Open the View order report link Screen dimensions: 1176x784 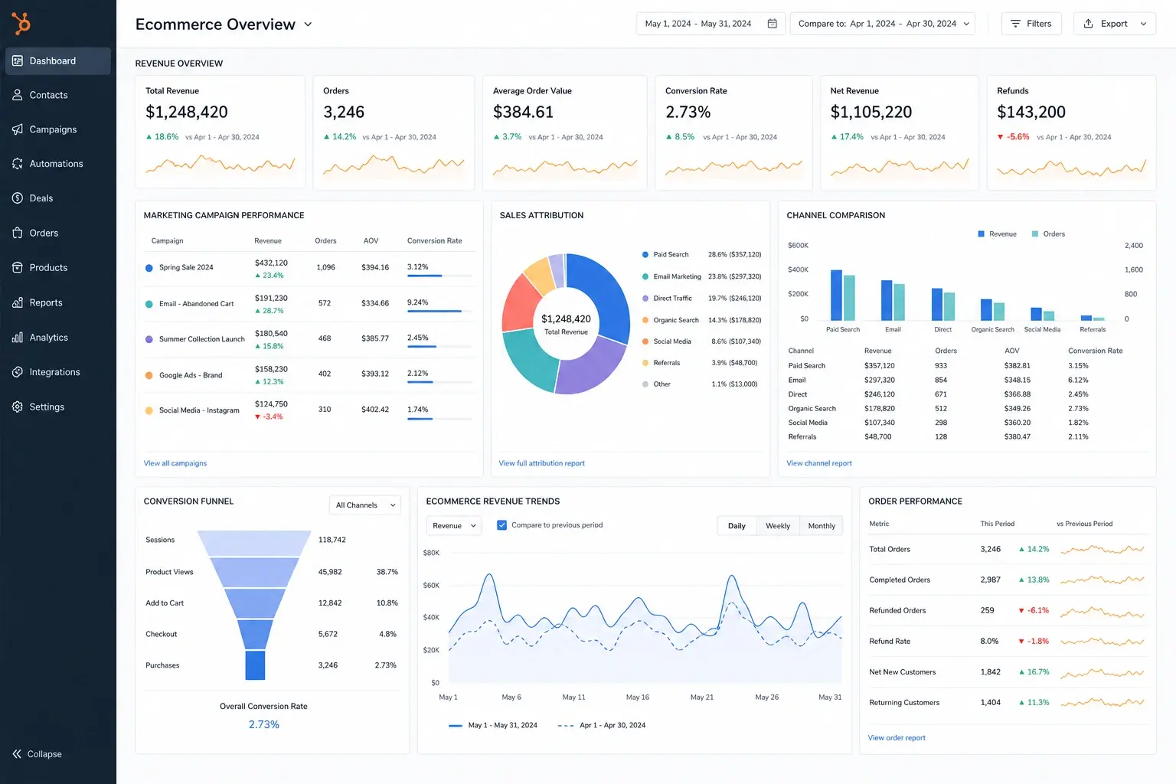[897, 738]
